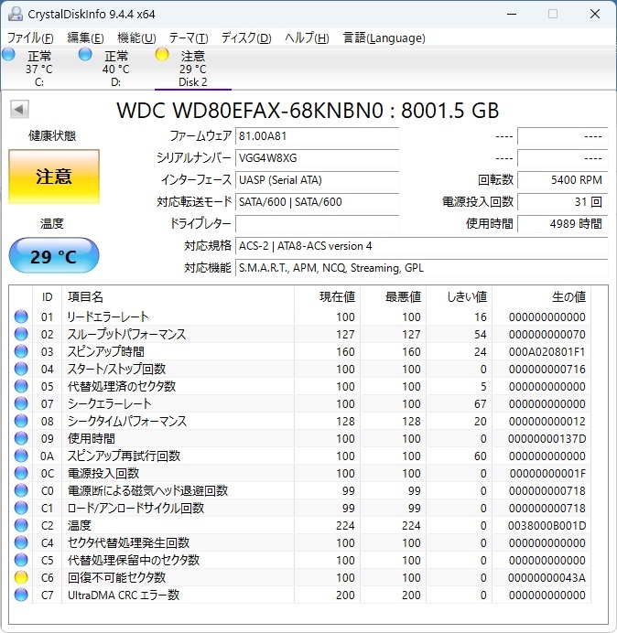Select the D: drive tab at 40 °C
Viewport: 617px width, 633px height.
(116, 69)
